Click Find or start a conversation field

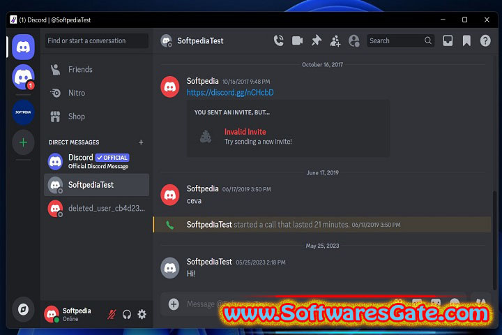click(97, 40)
